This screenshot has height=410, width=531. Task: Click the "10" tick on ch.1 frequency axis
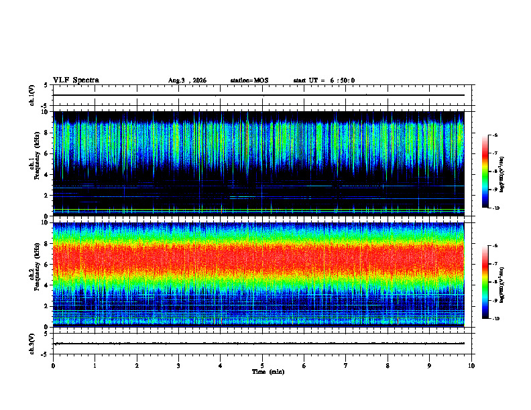(x=45, y=112)
